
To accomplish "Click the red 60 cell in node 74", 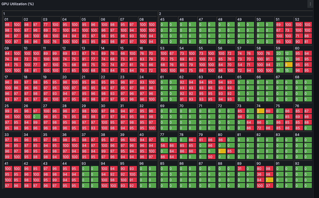I will click(269, 110).
